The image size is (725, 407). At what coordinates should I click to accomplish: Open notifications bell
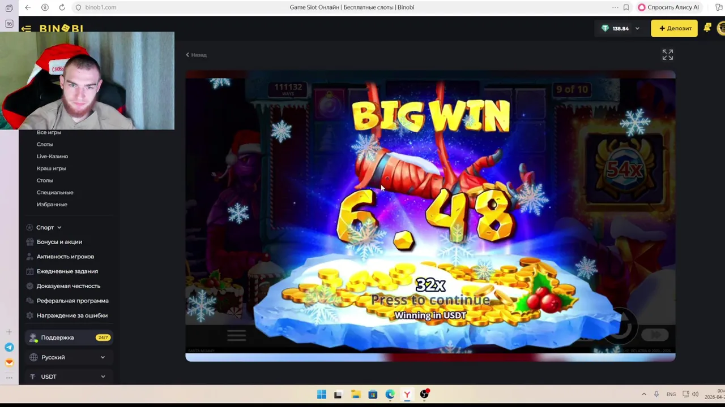[x=707, y=28]
